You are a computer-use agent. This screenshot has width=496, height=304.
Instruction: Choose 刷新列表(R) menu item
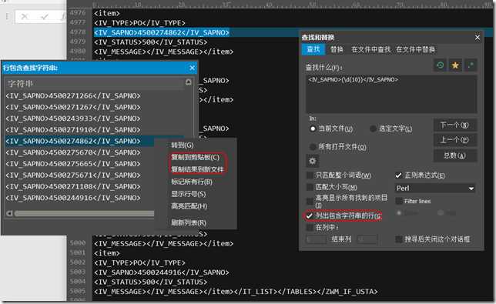[189, 222]
